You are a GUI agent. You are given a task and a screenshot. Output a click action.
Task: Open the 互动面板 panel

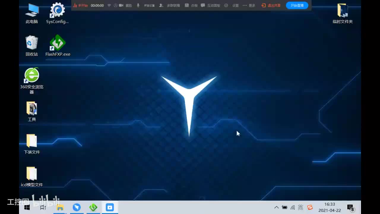click(211, 5)
